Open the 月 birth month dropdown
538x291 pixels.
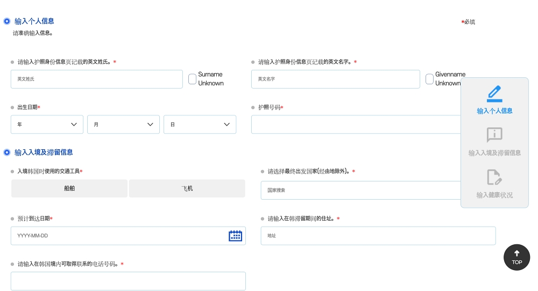coord(124,124)
